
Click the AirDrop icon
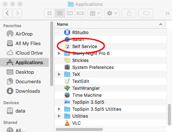coord(10,34)
